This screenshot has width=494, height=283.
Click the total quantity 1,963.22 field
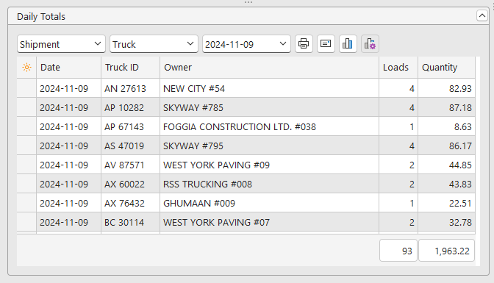446,251
